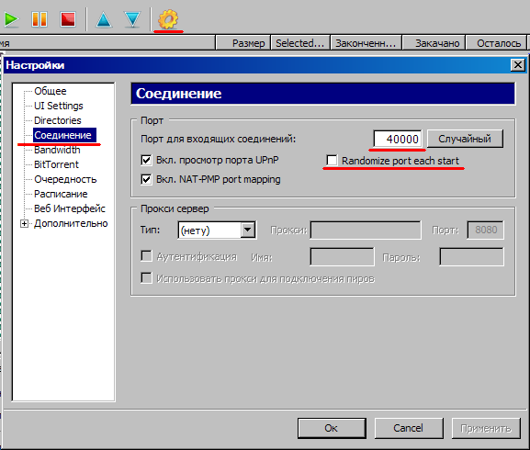The width and height of the screenshot is (530, 450).
Task: Click the green Start torrent play icon
Action: 12,19
